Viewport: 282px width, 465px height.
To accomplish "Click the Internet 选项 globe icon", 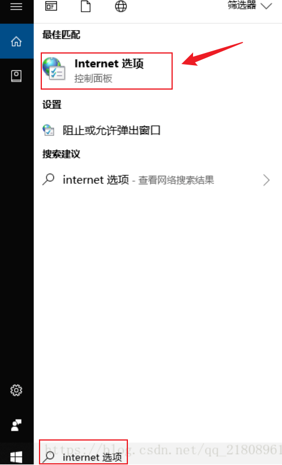I will (53, 69).
